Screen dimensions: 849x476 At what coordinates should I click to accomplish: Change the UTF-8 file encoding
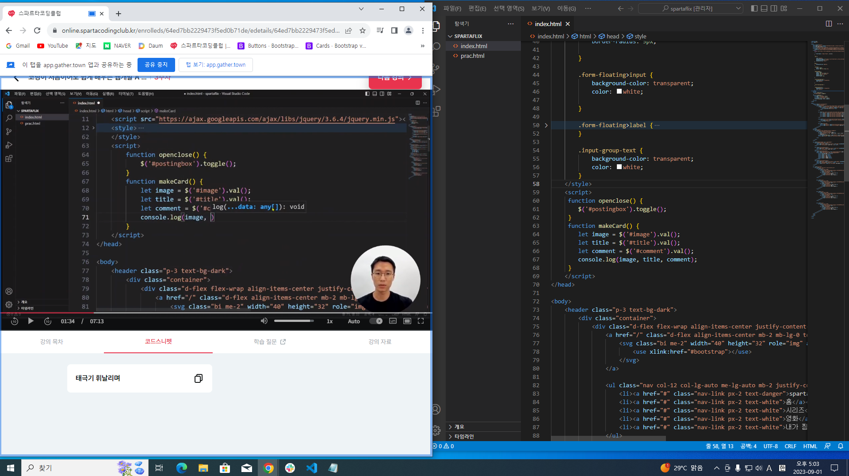(771, 446)
